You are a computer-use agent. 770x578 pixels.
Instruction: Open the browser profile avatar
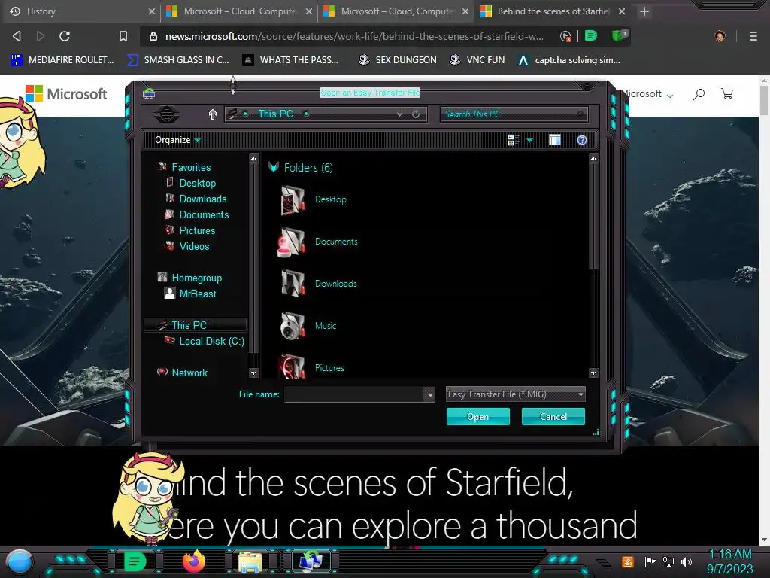tap(720, 36)
